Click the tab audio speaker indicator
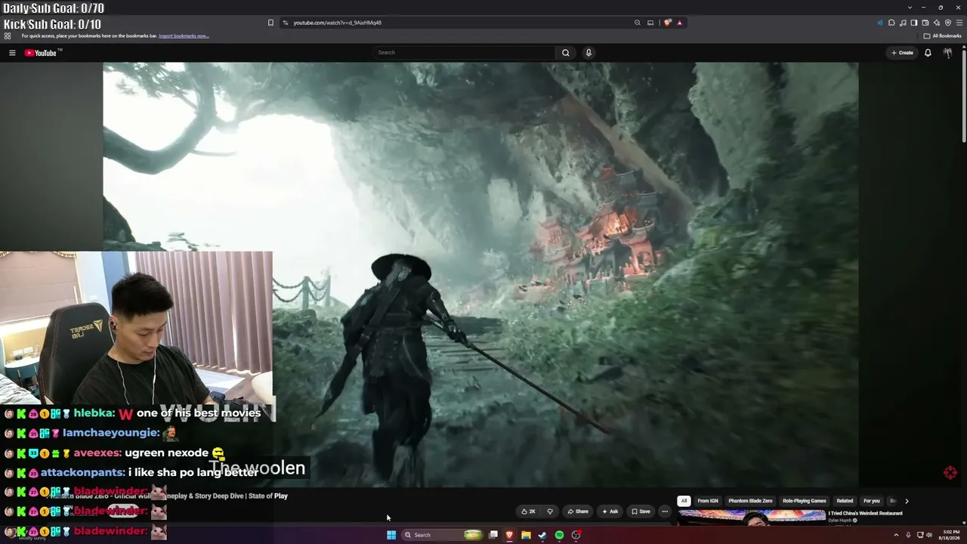Viewport: 967px width, 544px height. 879,23
